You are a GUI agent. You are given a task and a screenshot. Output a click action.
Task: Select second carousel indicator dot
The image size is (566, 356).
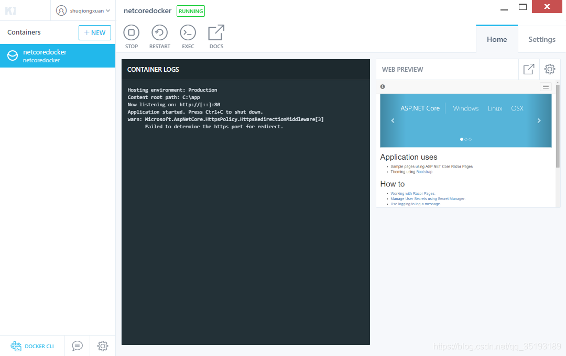(x=466, y=139)
